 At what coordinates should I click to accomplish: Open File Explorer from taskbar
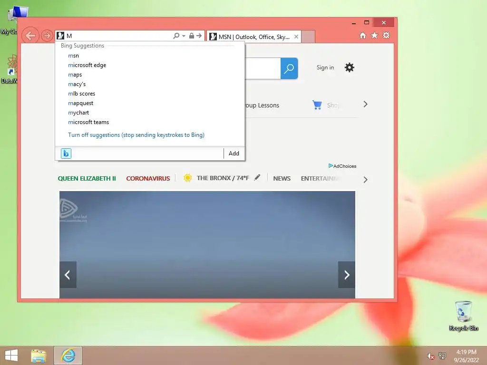coord(39,355)
